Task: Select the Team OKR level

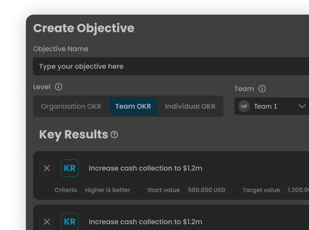Action: coord(133,106)
